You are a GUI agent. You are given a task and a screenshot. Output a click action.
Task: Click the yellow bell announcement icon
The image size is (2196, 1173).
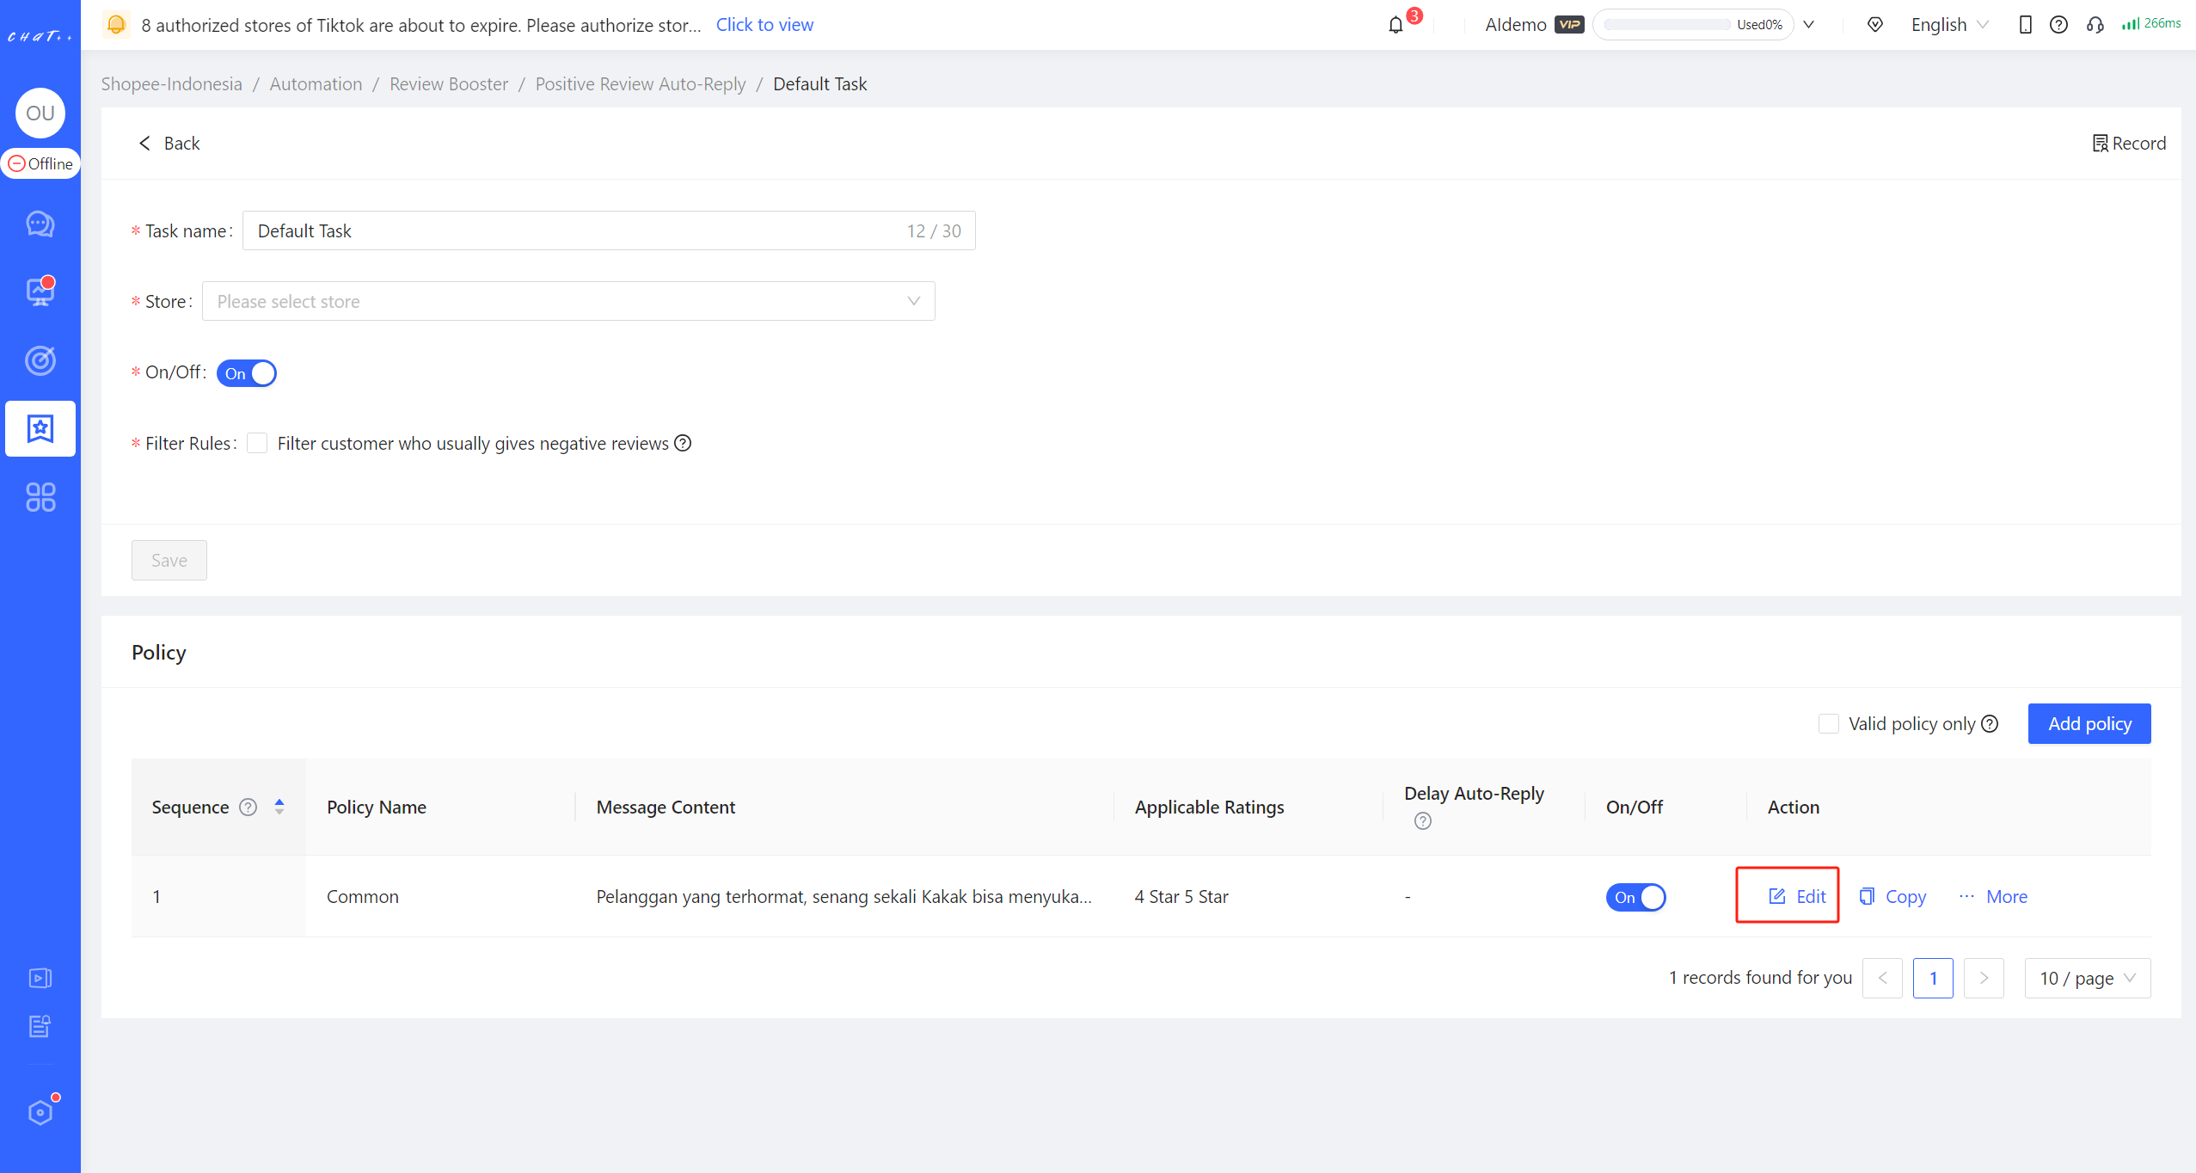[116, 24]
